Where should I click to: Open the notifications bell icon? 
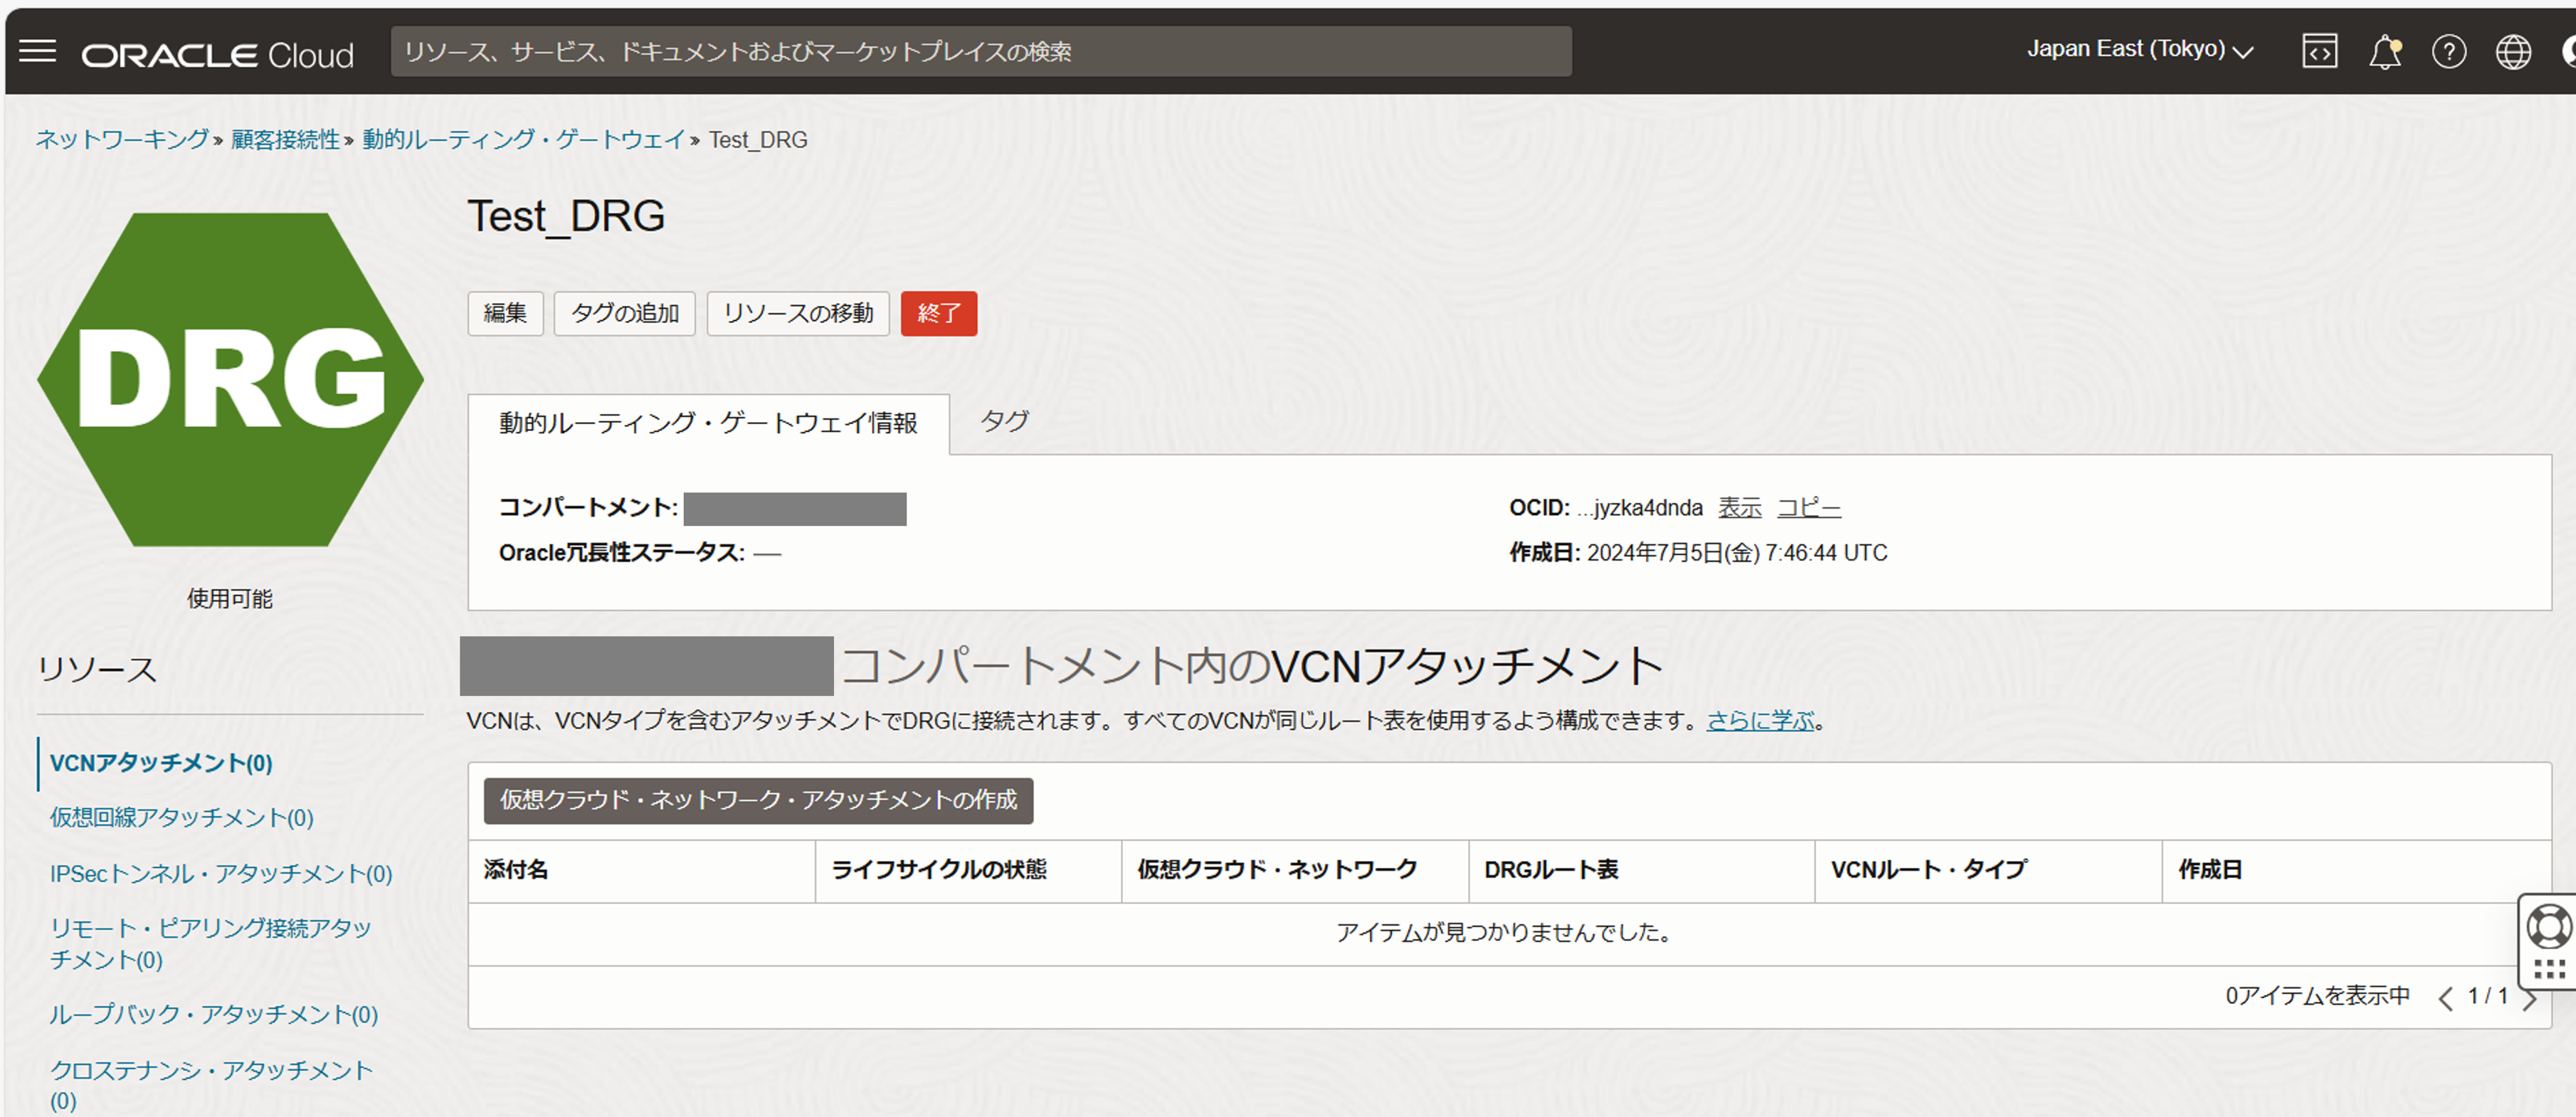(2384, 51)
